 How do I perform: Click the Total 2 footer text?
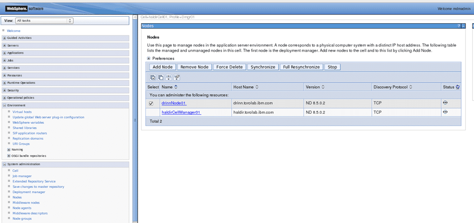point(155,121)
